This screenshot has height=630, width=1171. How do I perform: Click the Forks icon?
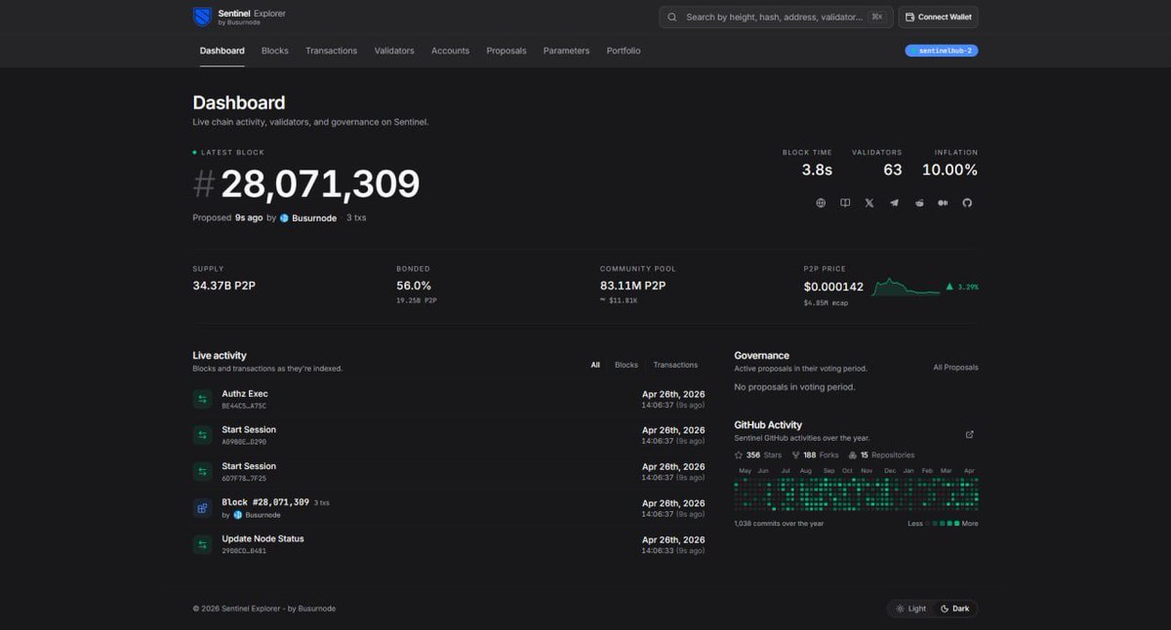(x=796, y=454)
